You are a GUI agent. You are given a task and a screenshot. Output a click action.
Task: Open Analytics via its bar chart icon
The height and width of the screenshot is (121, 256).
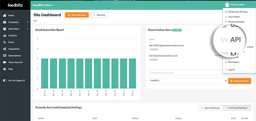[5, 35]
